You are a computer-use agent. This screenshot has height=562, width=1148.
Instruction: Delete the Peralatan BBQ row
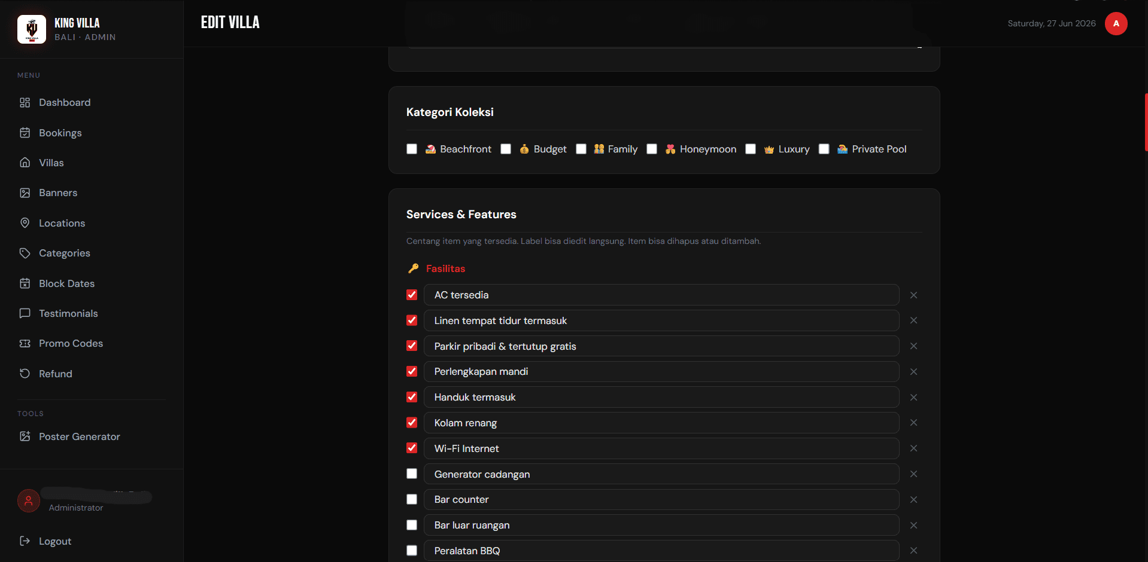913,551
